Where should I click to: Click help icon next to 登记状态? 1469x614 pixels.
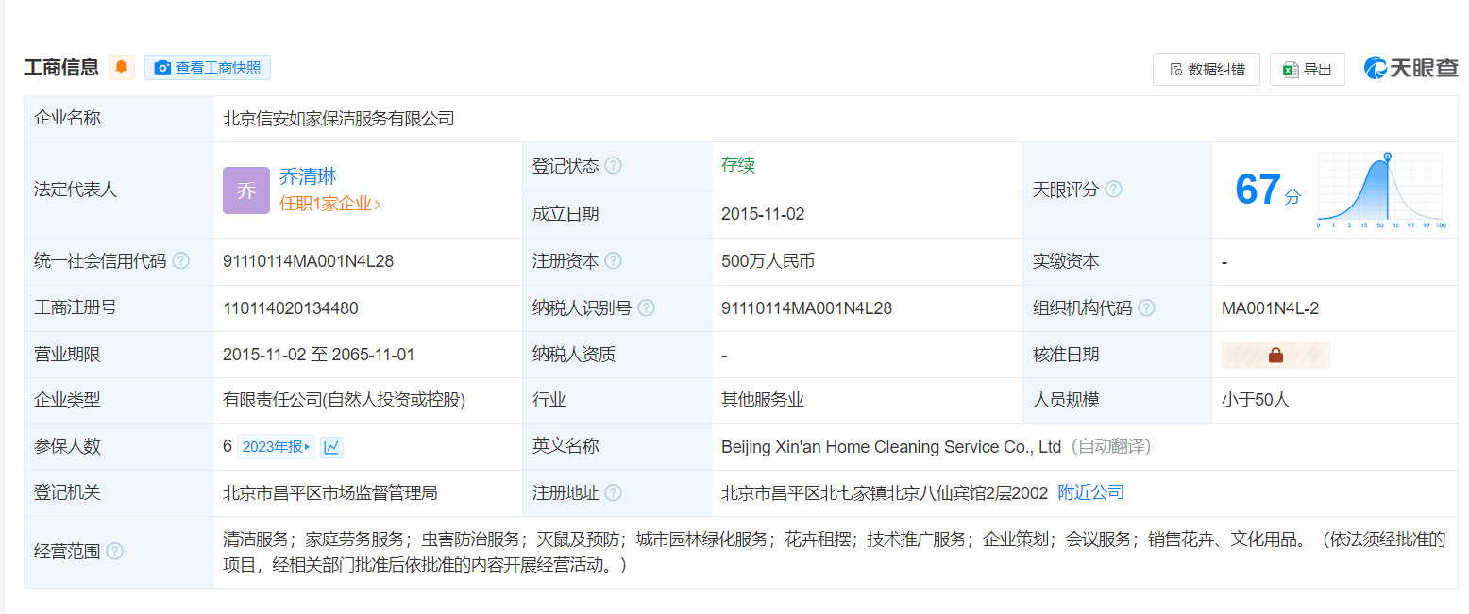[614, 165]
